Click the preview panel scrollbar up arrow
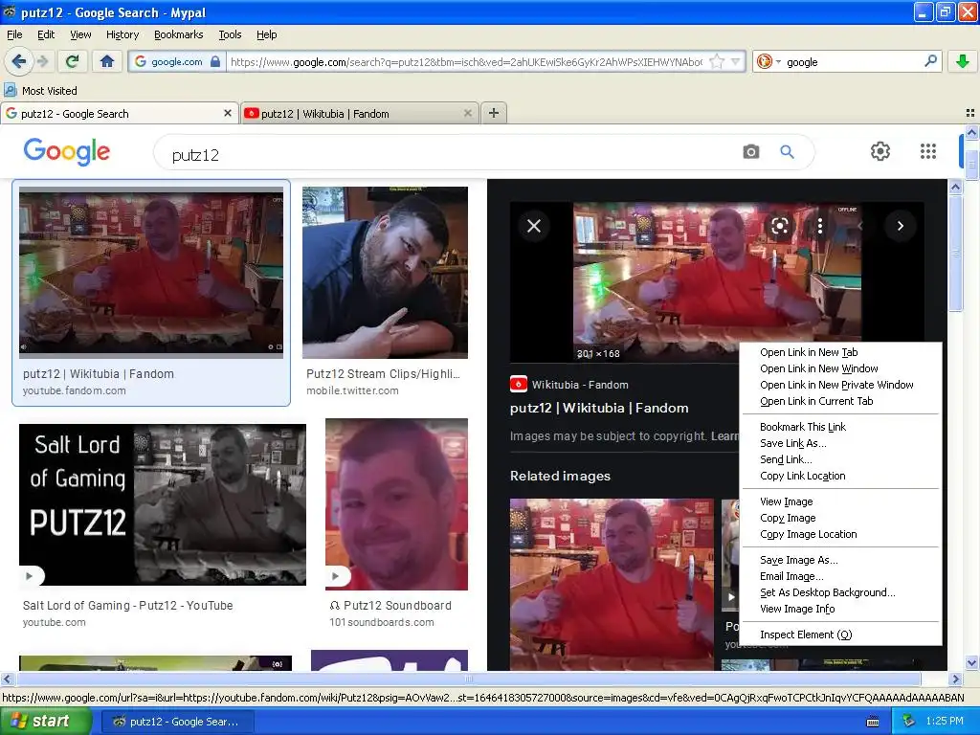This screenshot has width=980, height=735. (955, 187)
